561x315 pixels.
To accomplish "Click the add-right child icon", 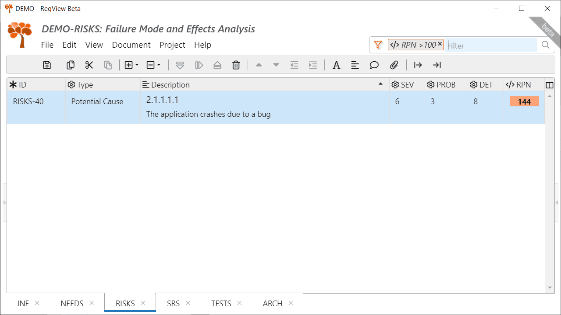I will coord(199,65).
